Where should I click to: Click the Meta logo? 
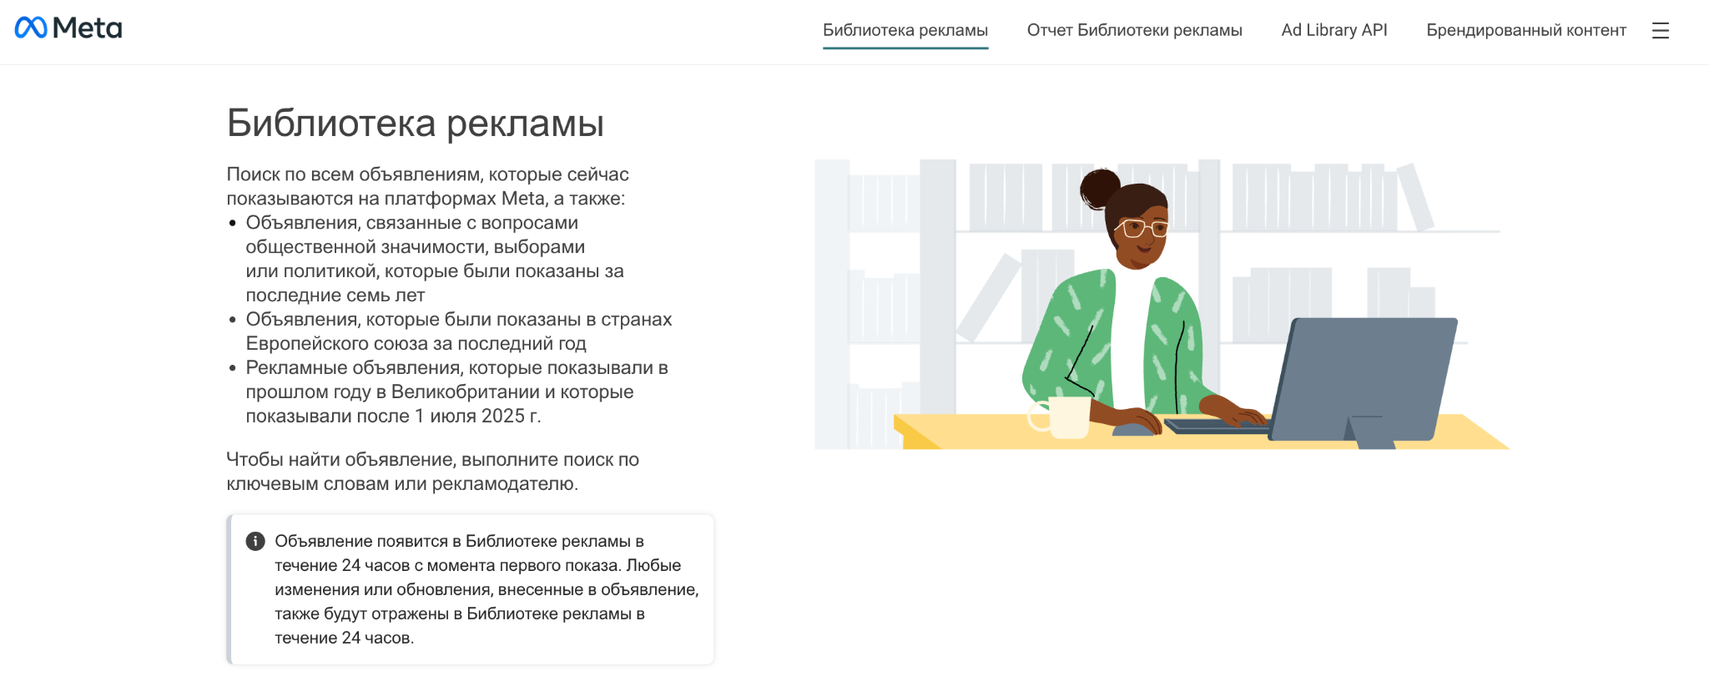coord(68,28)
